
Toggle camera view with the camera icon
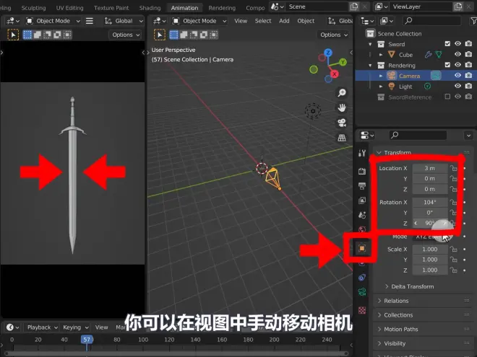(x=342, y=123)
